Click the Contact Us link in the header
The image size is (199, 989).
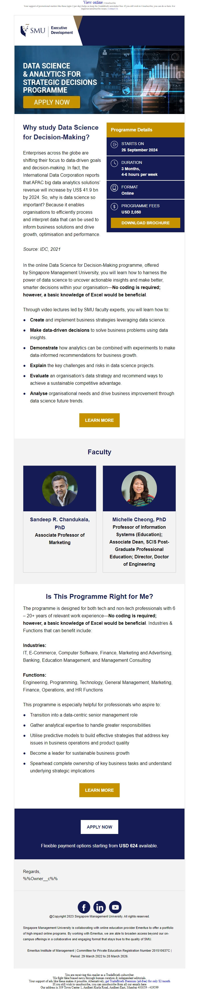coord(113,9)
